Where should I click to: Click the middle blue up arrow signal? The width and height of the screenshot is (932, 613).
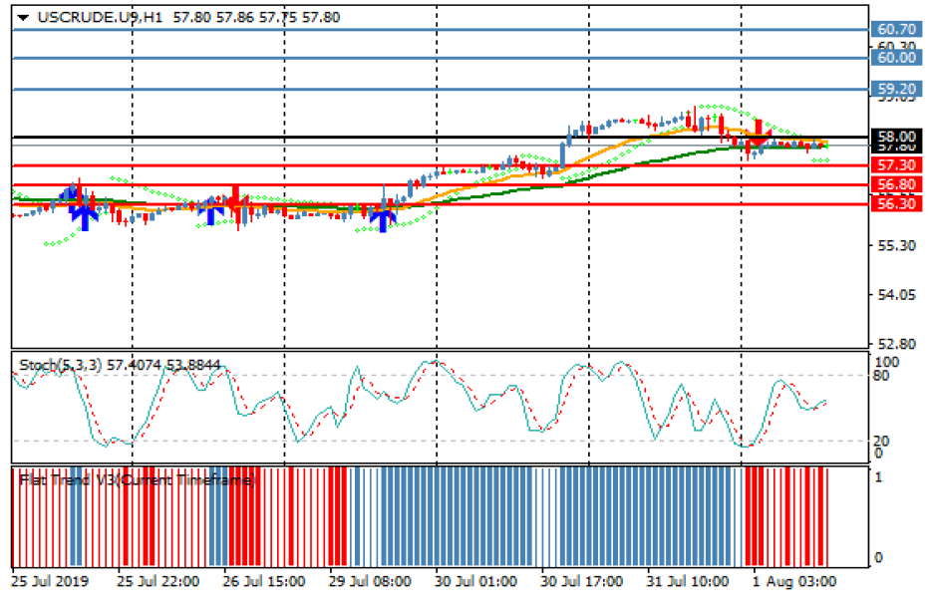(211, 210)
